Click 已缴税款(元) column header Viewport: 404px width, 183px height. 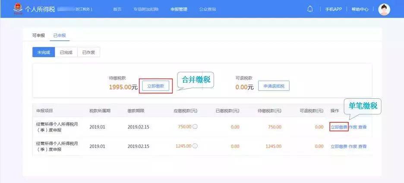coord(227,111)
